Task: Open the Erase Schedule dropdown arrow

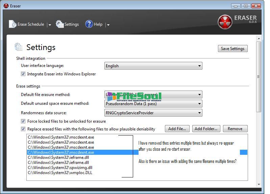Action: click(x=50, y=25)
